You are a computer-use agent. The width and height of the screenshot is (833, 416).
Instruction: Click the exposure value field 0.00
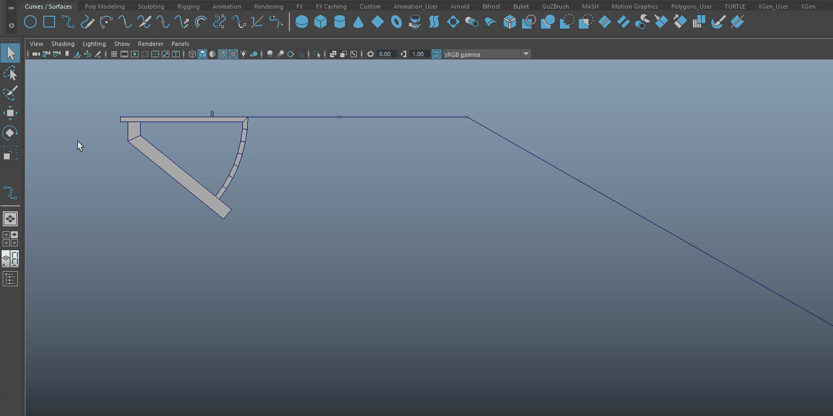click(386, 54)
